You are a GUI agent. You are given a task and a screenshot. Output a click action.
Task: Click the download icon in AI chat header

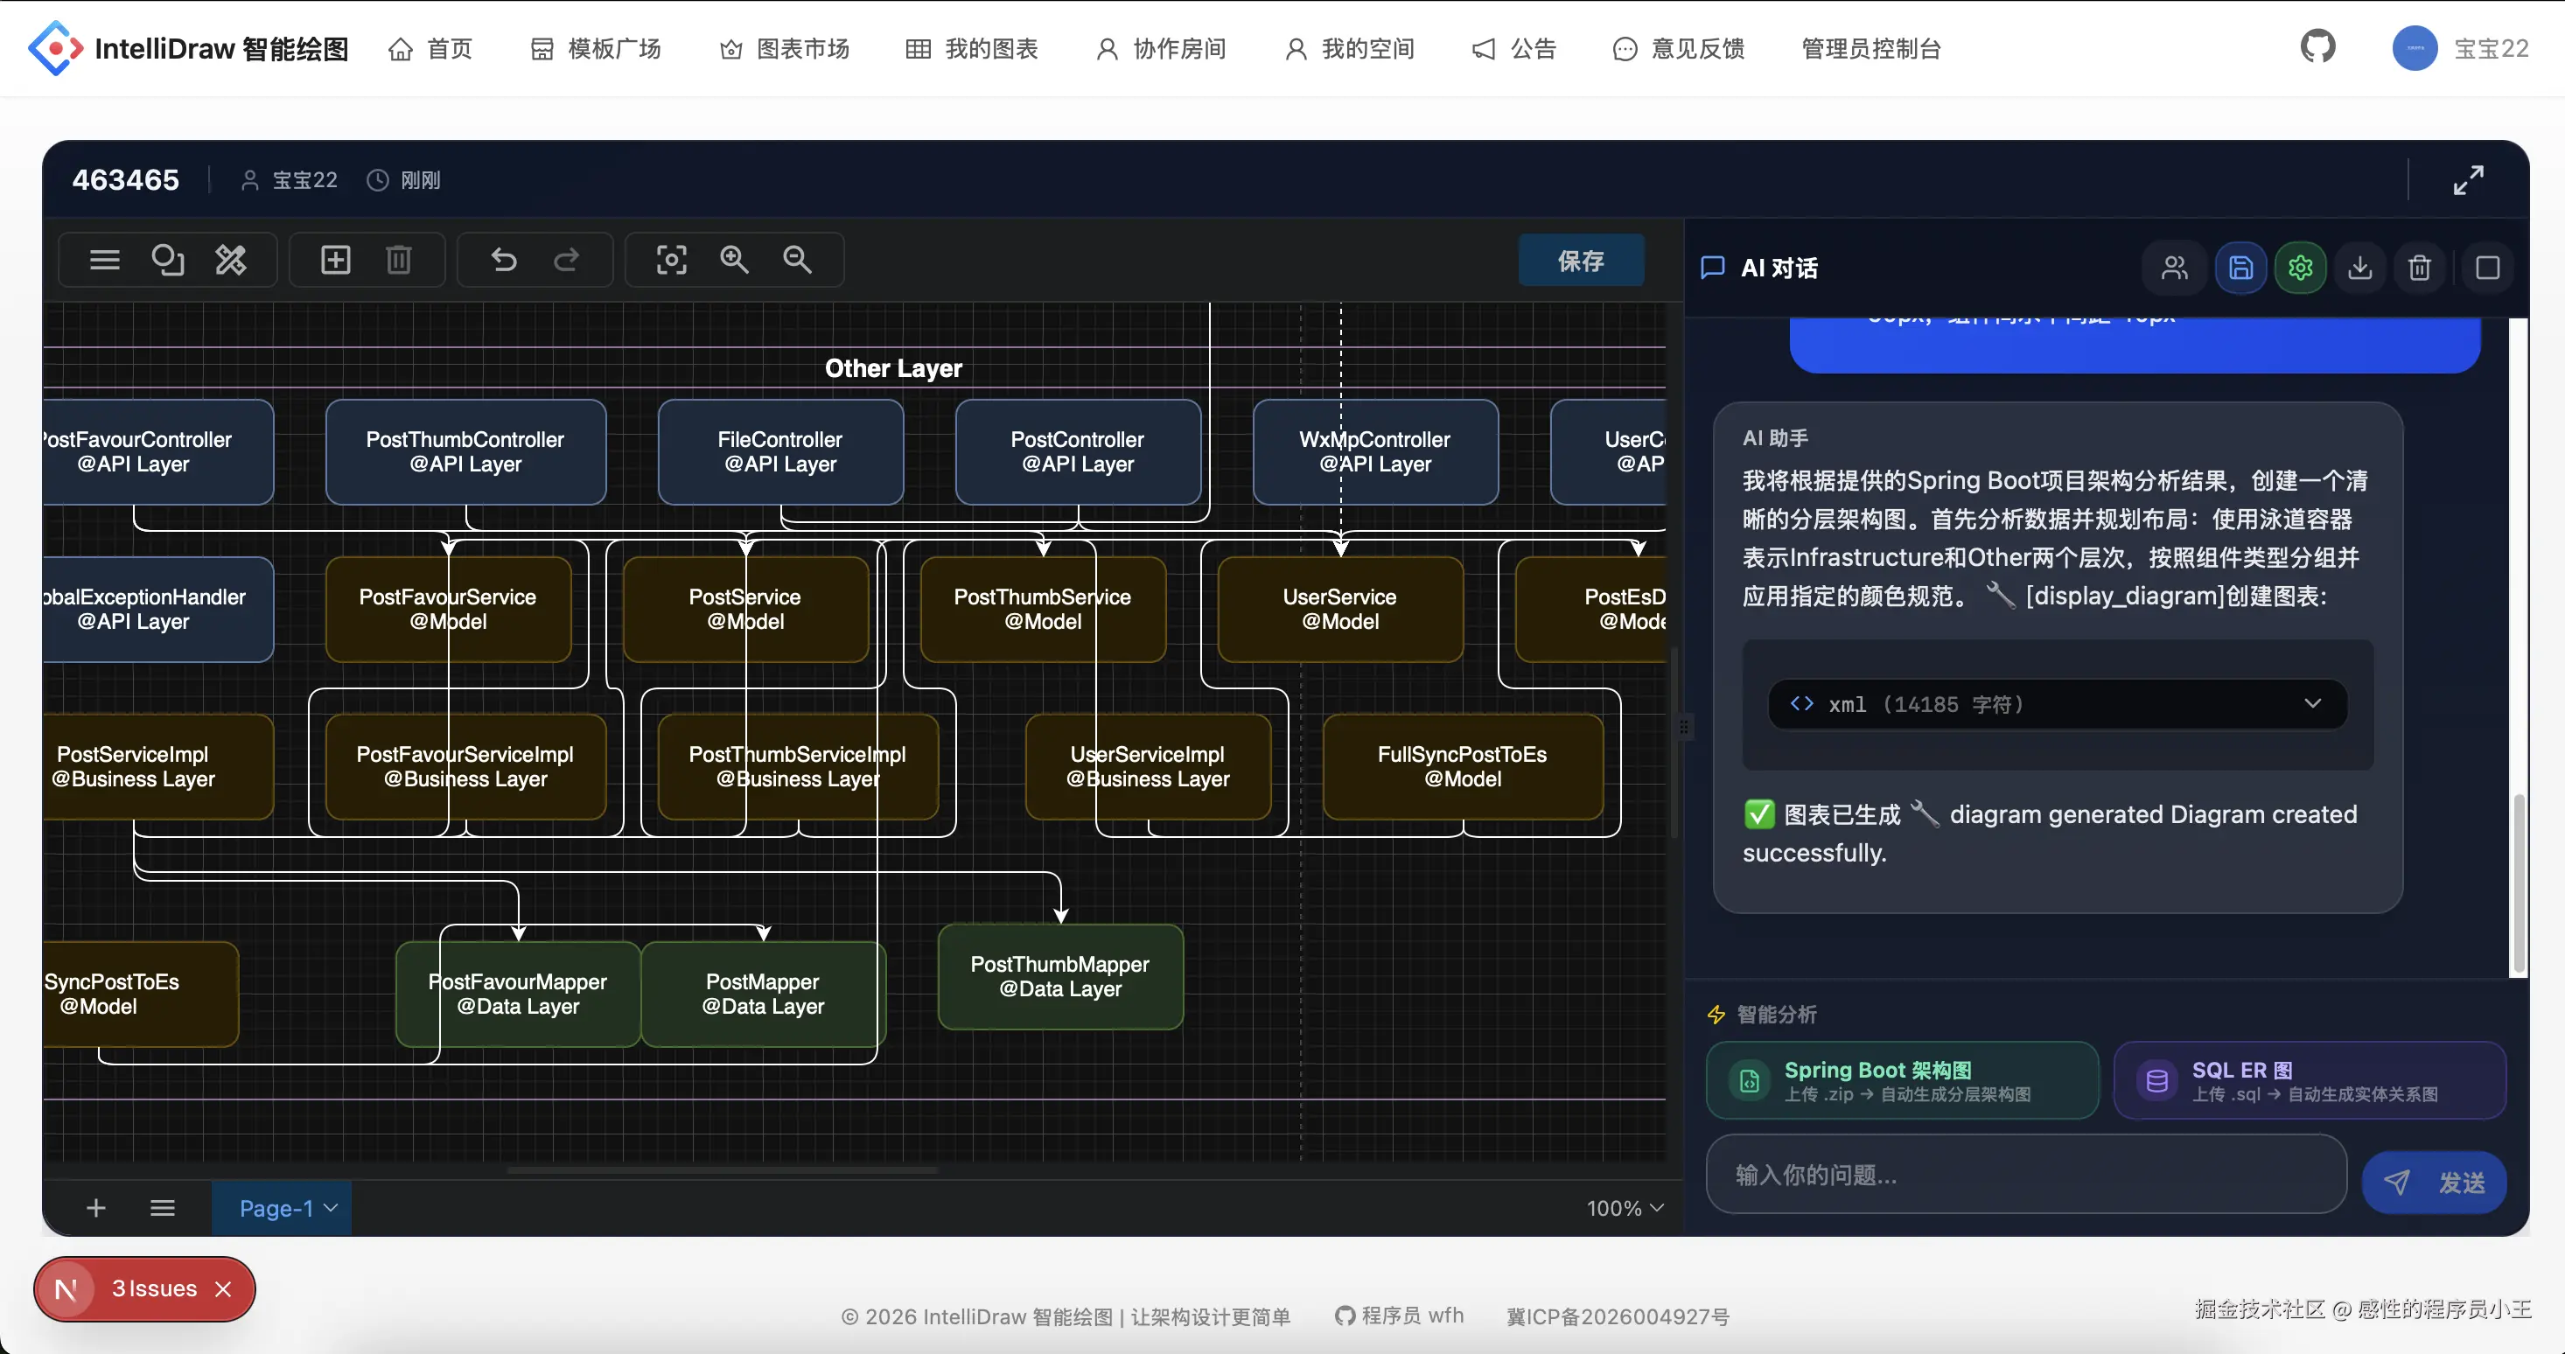coord(2360,268)
